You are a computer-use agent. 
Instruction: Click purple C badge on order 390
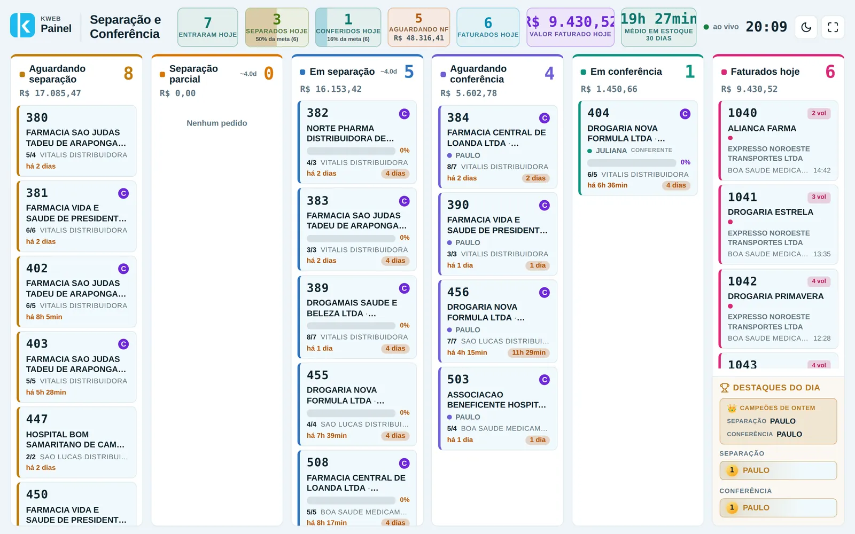tap(545, 205)
